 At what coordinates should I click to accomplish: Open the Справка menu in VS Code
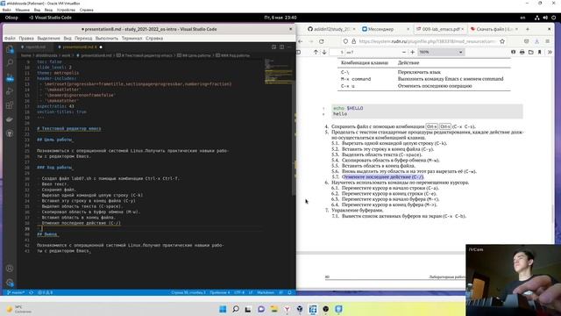click(x=154, y=39)
